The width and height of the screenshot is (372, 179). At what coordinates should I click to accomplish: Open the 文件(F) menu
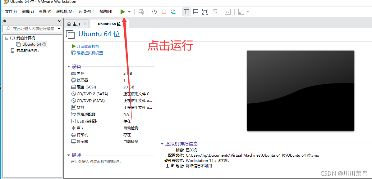(11, 11)
